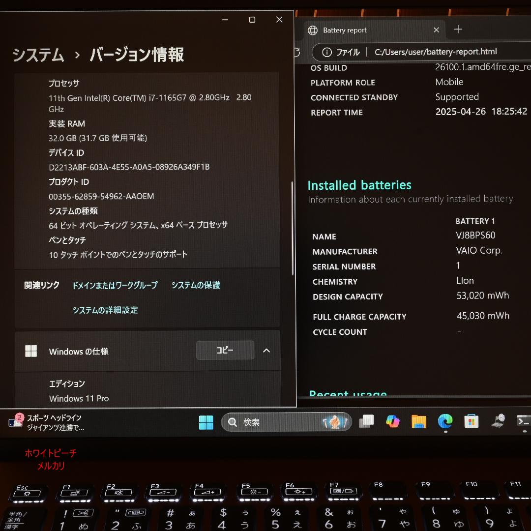Minimize the Settings window
531x531 pixels.
click(x=225, y=20)
